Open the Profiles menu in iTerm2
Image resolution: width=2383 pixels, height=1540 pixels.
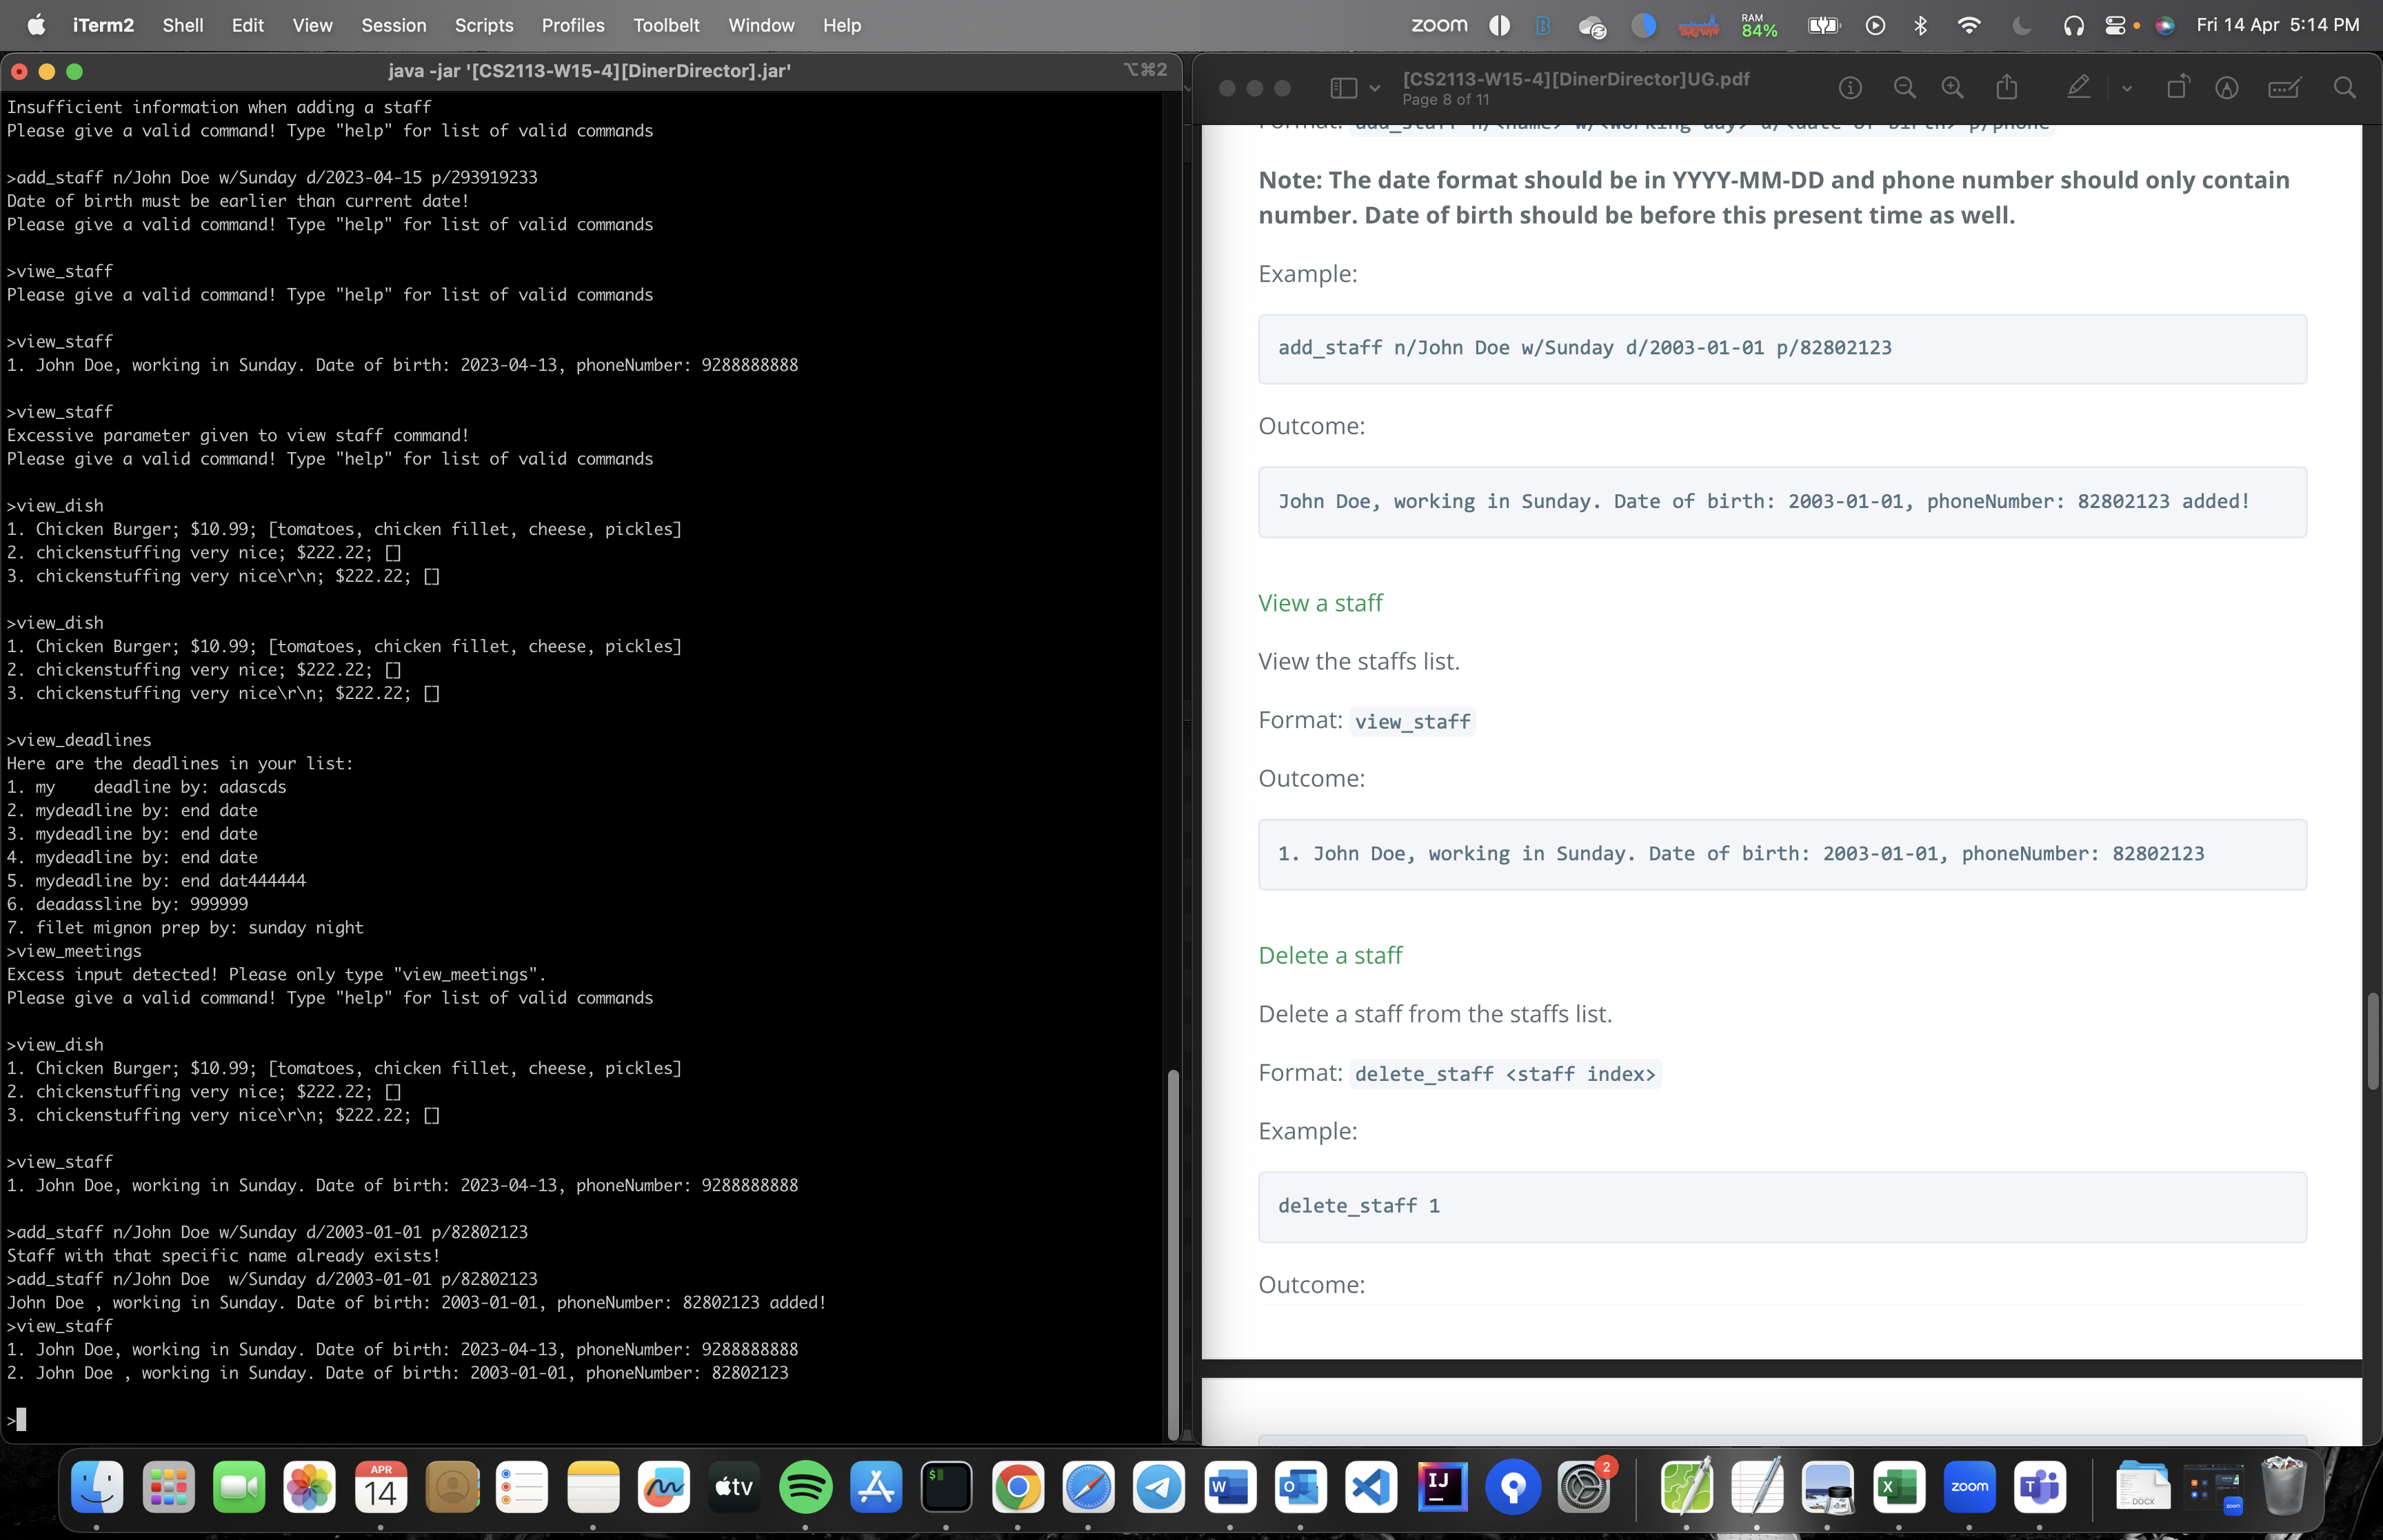point(572,26)
